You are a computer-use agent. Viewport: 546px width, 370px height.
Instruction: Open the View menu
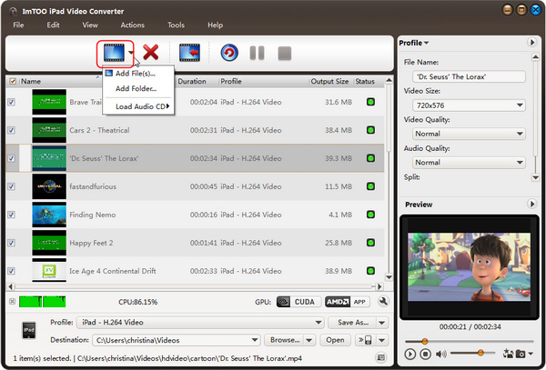90,25
